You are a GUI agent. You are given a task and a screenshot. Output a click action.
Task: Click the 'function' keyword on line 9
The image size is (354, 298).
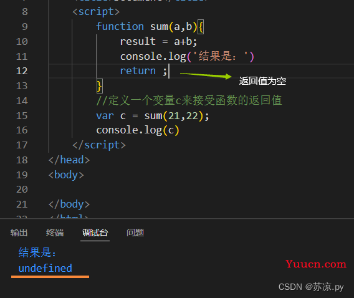pos(120,26)
